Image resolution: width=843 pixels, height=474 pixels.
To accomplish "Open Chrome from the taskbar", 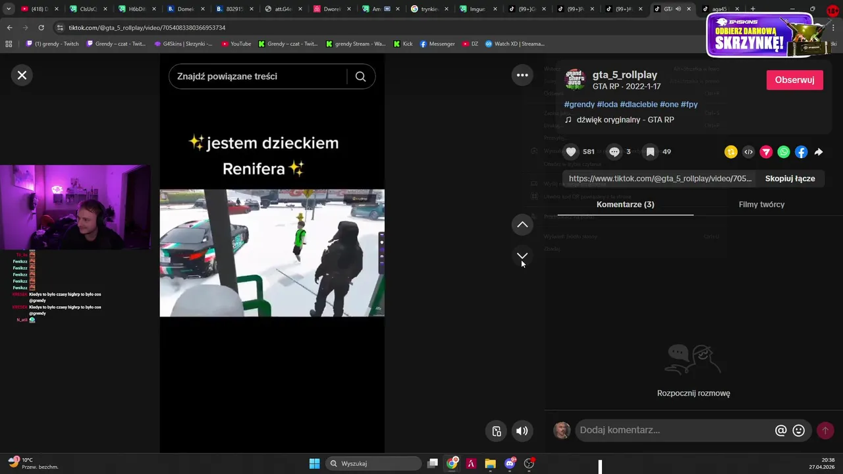I will click(452, 463).
